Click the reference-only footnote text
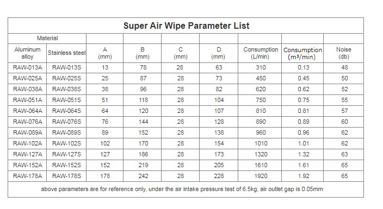Viewport: 383px width, 209px height. (x=182, y=189)
